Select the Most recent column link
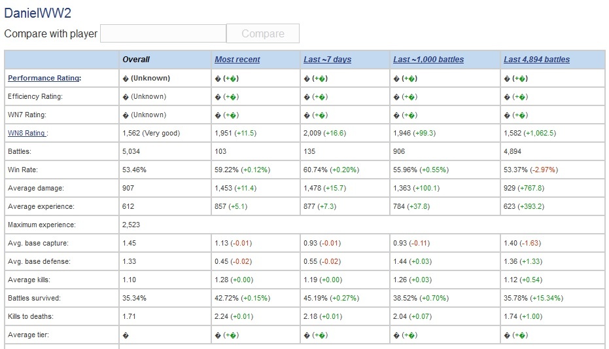This screenshot has width=609, height=349. pos(237,60)
